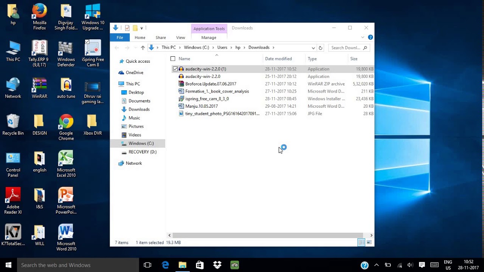Open Windows 10 Upgrade desktop icon
This screenshot has height=272, width=484.
click(93, 17)
